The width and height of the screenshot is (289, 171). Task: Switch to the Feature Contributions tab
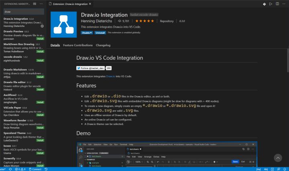pyautogui.click(x=78, y=45)
